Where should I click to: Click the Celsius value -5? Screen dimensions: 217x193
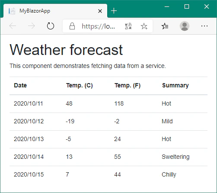click(68, 139)
